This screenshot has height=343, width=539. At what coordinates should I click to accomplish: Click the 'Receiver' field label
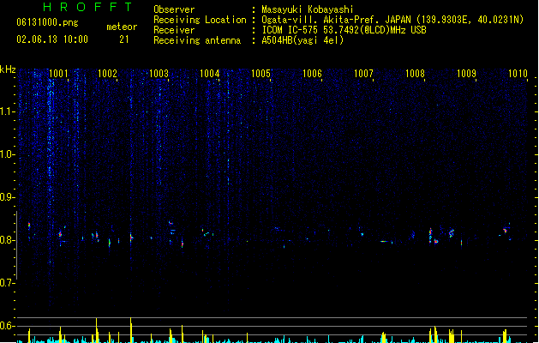[174, 30]
